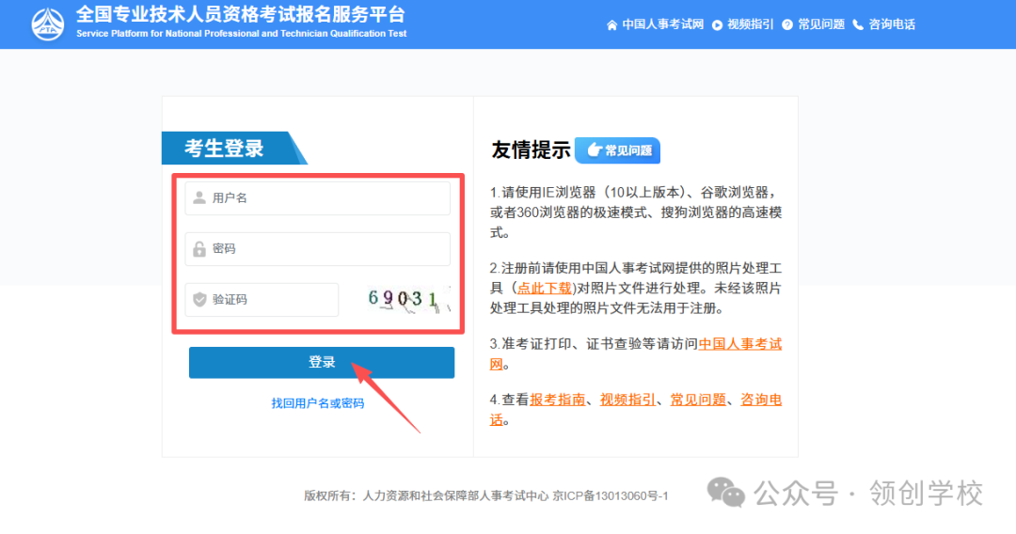This screenshot has width=1016, height=534.
Task: Click the platform title 全国专业技术人员资格考试报名服务平台
Action: coord(241,15)
